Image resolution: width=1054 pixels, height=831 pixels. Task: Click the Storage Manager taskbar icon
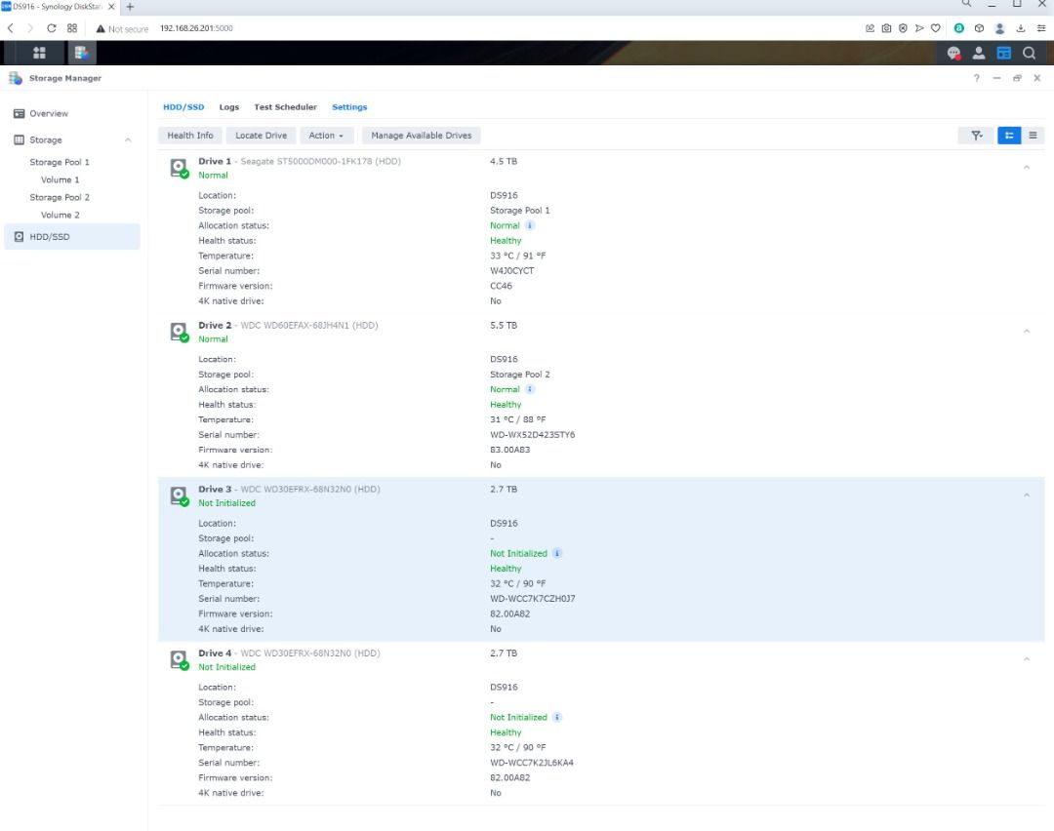point(81,53)
